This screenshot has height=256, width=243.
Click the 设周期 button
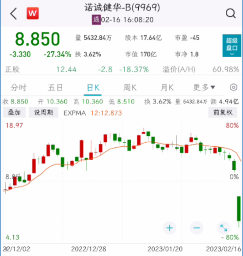43,112
